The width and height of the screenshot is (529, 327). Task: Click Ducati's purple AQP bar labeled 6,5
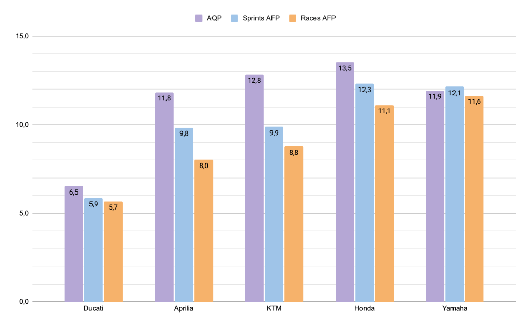74,243
